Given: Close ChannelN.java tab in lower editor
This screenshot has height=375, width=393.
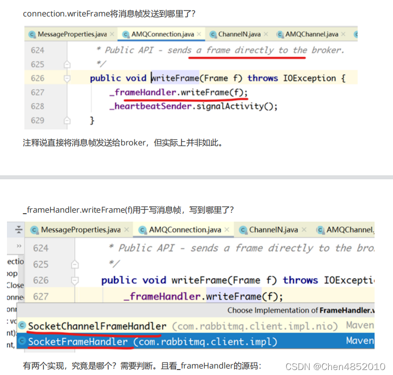Looking at the screenshot, I should tap(304, 230).
